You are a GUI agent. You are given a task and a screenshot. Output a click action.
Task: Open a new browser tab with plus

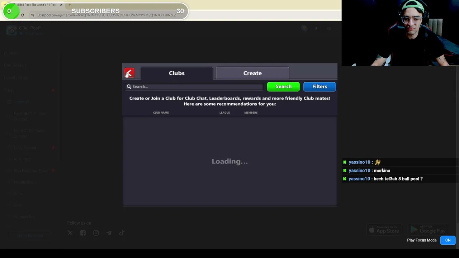70,5
